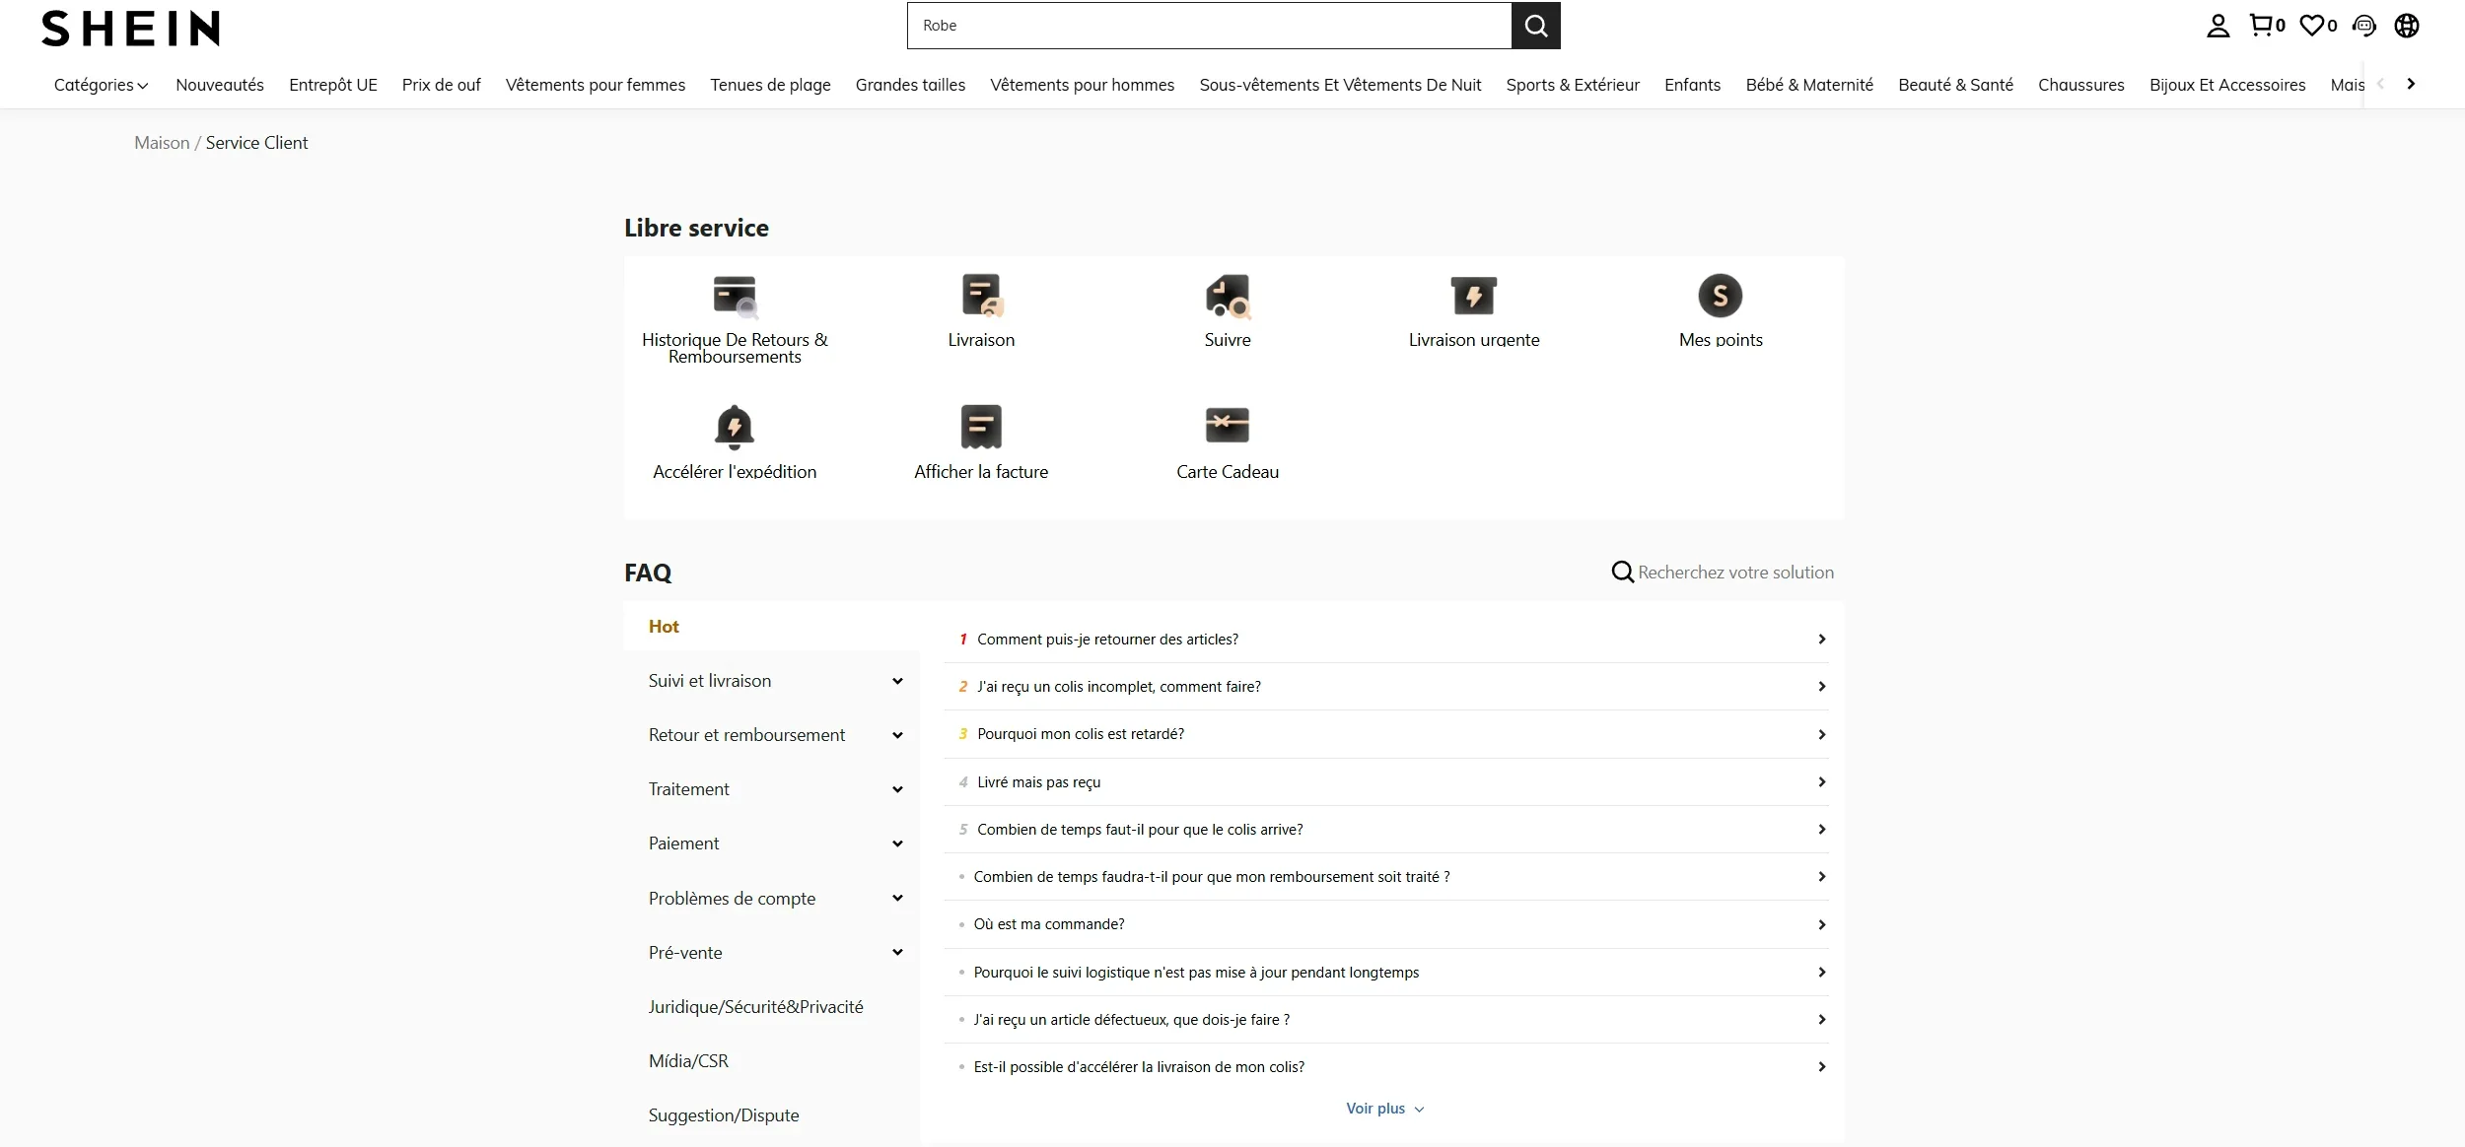Open Chaussures menu item

[2080, 85]
